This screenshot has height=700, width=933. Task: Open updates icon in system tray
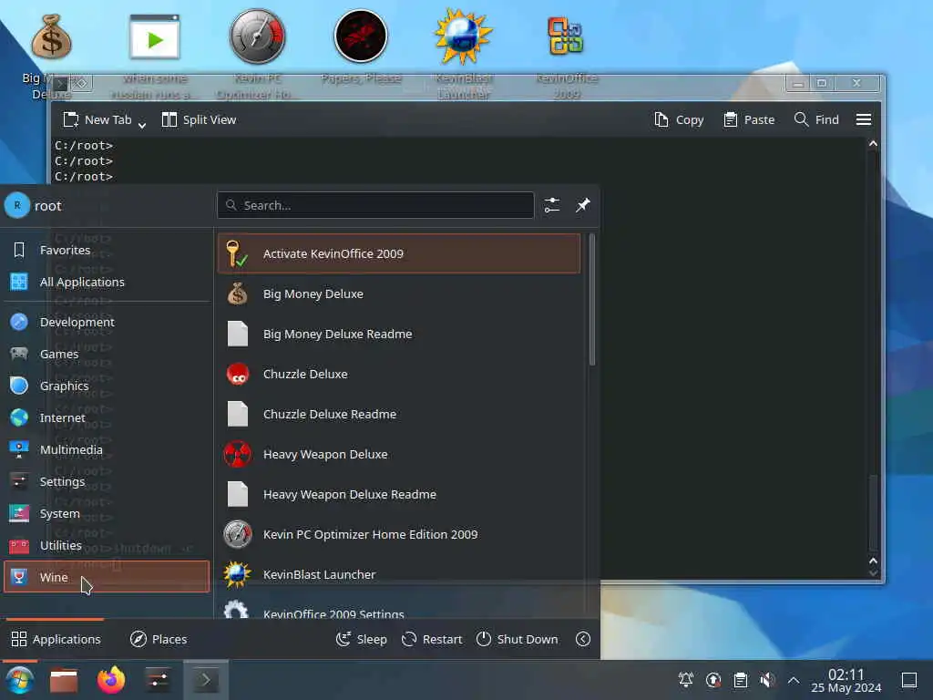point(713,680)
